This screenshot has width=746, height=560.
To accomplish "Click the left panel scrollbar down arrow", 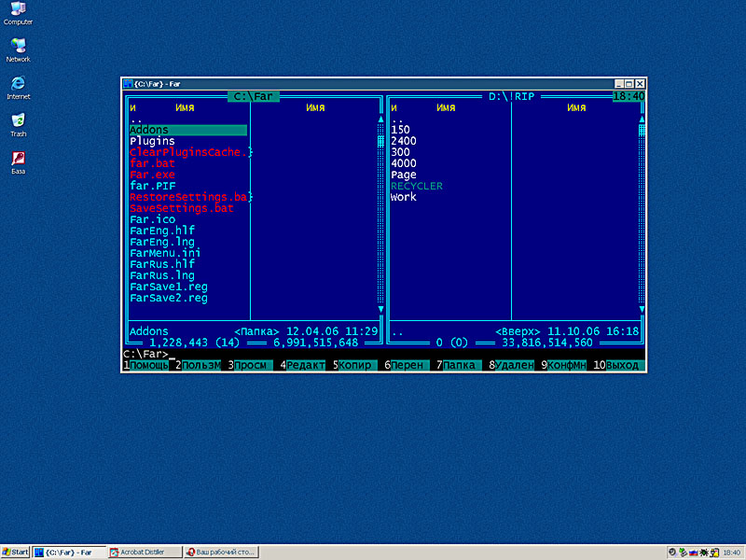I will (x=380, y=310).
